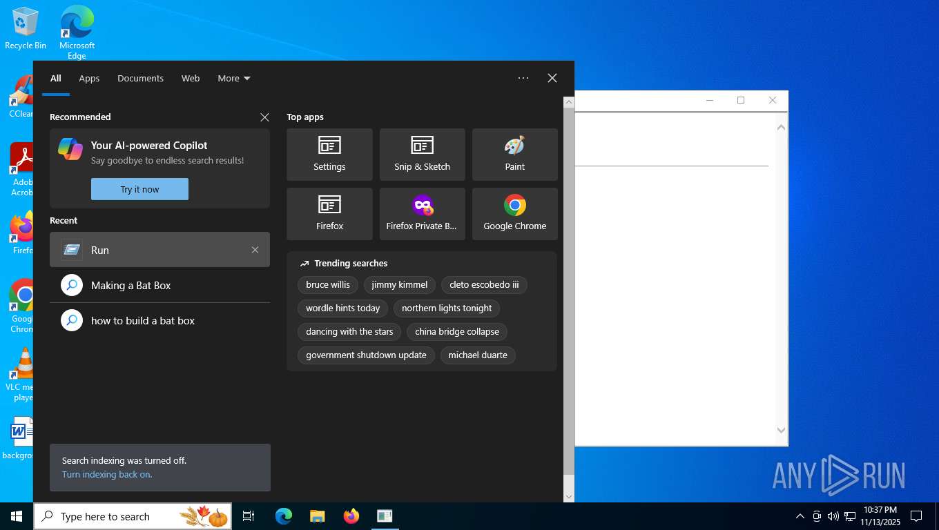This screenshot has width=939, height=530.
Task: Dismiss the Recommended section
Action: coord(264,117)
